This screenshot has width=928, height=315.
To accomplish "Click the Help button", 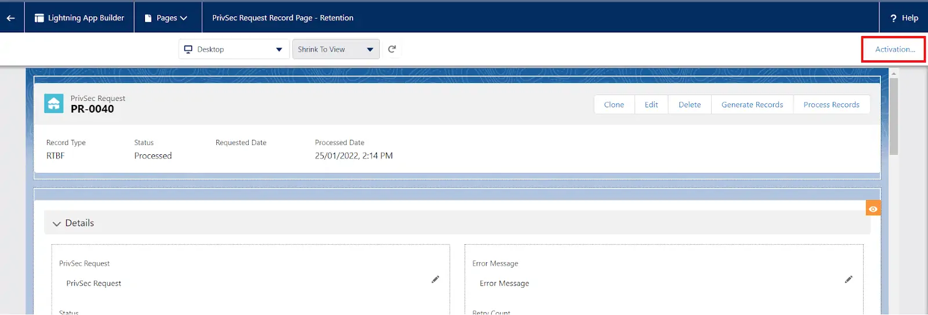I will [x=904, y=18].
